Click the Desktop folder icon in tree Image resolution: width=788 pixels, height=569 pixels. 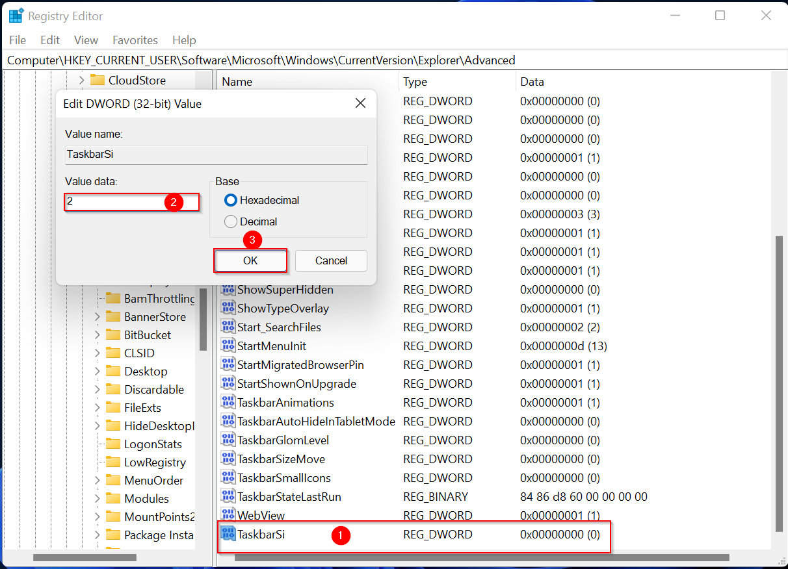tap(113, 371)
